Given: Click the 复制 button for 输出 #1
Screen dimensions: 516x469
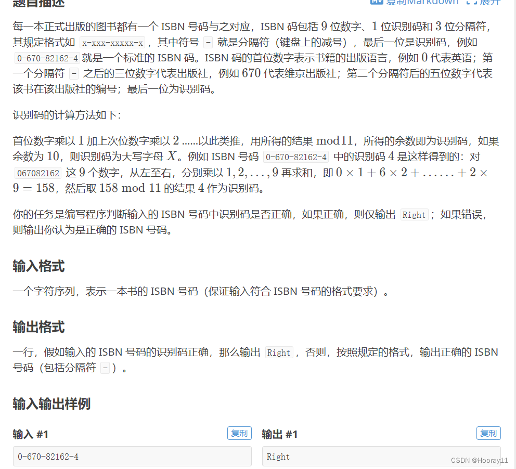Looking at the screenshot, I should coord(488,433).
